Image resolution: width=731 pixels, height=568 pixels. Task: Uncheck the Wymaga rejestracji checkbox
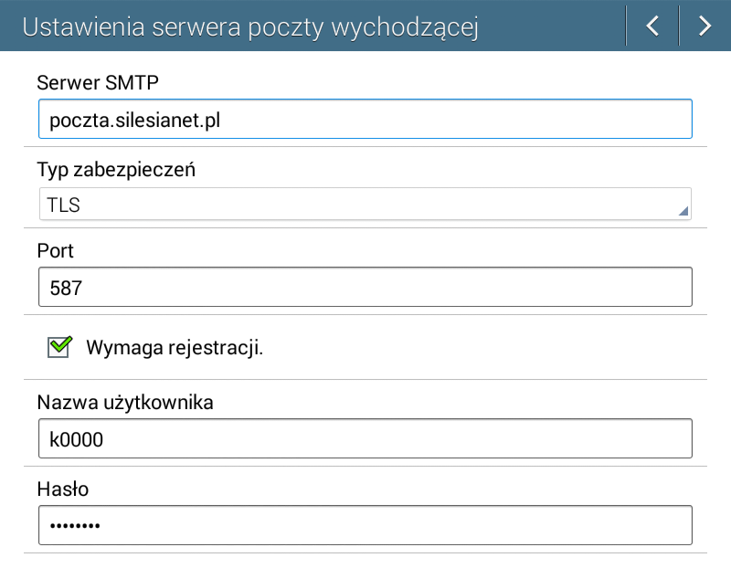[59, 347]
